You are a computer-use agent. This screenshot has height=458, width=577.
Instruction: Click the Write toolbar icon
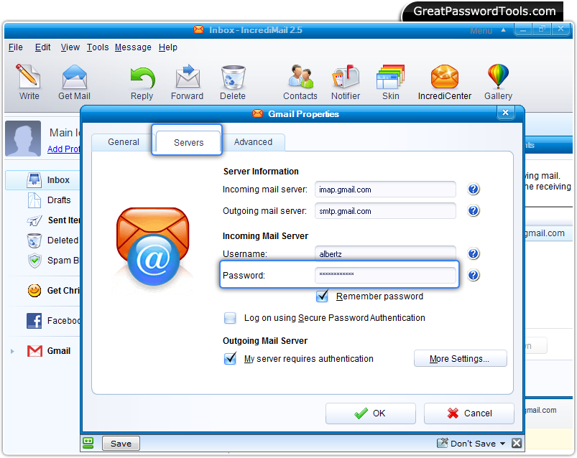(x=29, y=76)
